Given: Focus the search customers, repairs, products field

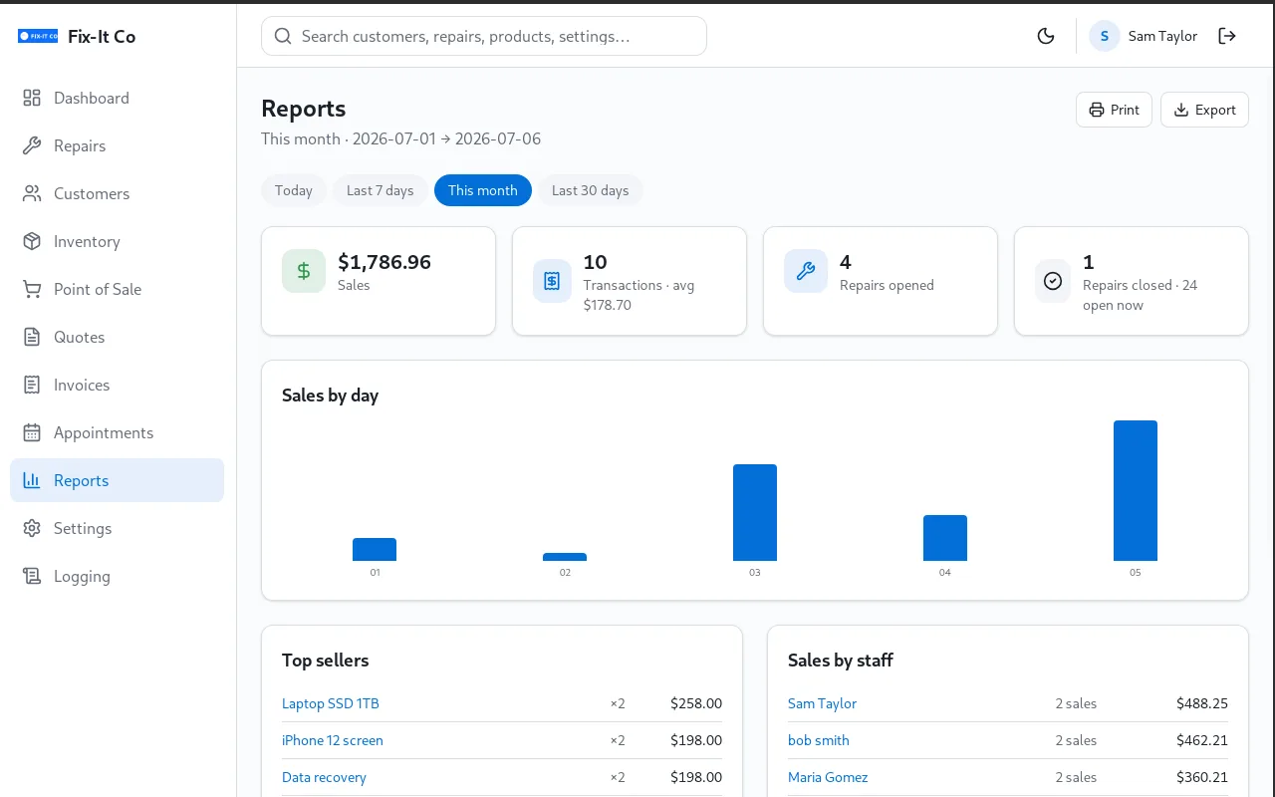Looking at the screenshot, I should coord(484,36).
